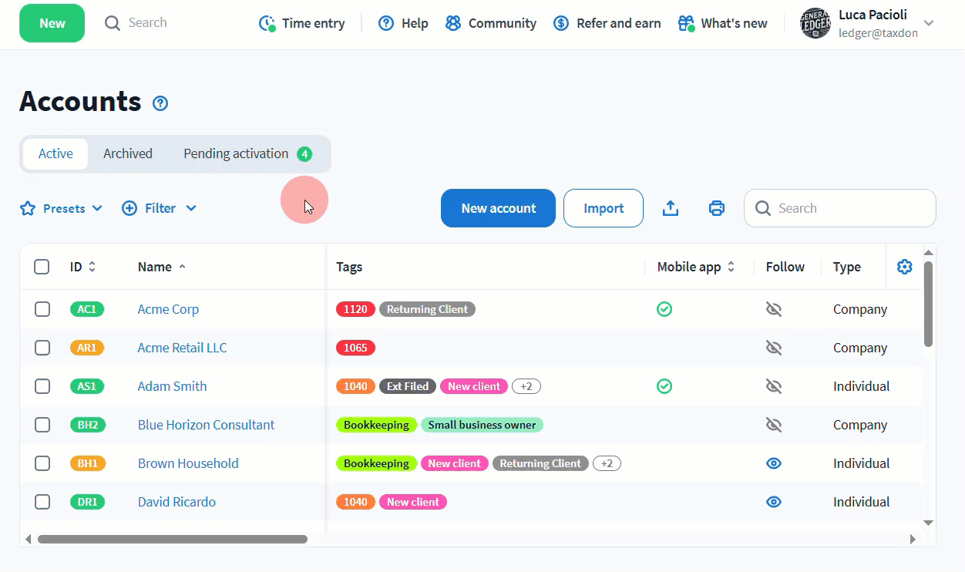Screen dimensions: 965x572
Task: Open the Community page
Action: [491, 23]
